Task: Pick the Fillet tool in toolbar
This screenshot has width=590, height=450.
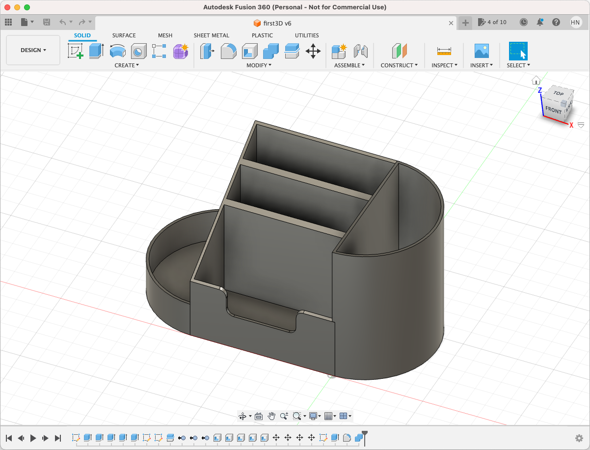Action: coord(228,51)
